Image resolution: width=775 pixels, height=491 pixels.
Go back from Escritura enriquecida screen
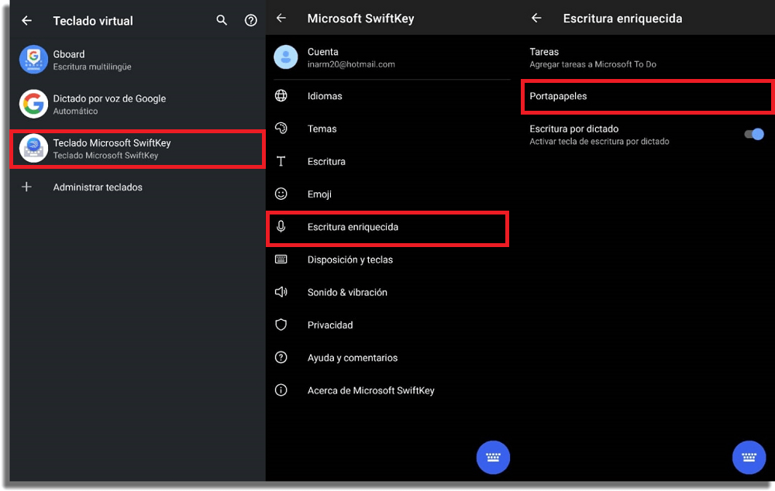click(x=536, y=19)
